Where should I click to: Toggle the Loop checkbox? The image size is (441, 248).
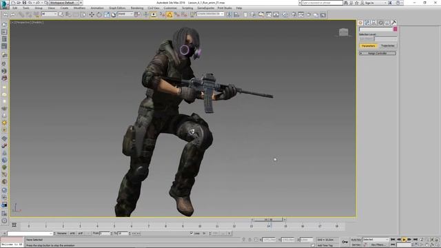[192, 233]
